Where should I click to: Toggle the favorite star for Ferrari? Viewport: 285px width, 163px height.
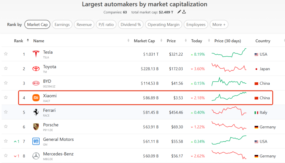pos(6,112)
